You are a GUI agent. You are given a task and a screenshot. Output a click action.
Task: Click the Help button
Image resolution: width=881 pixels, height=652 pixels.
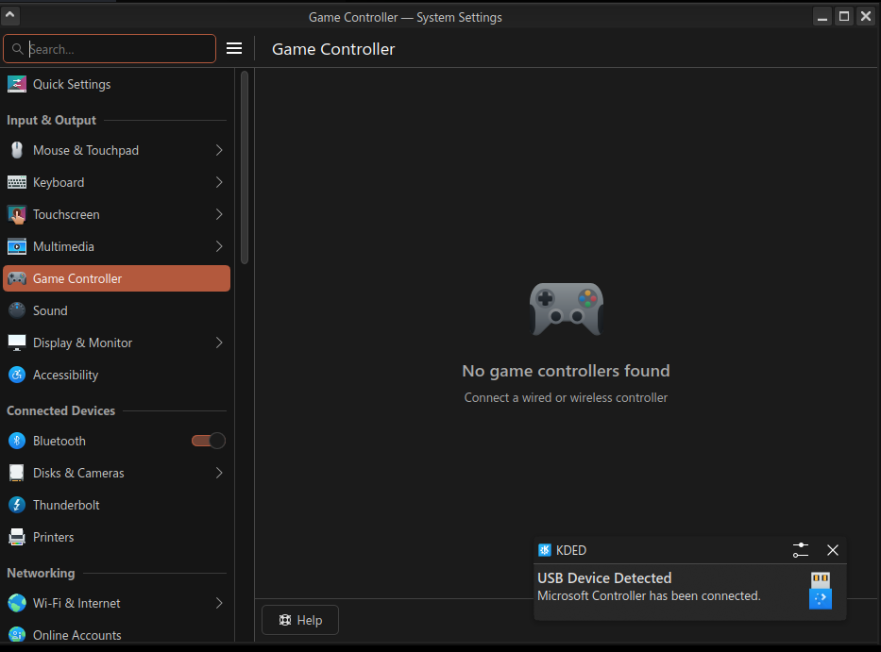point(300,620)
